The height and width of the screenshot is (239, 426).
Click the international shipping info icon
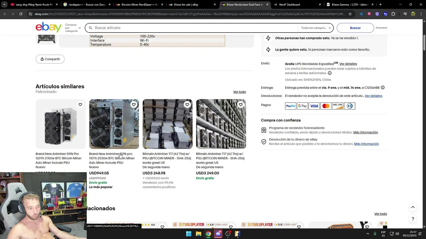coord(329,73)
